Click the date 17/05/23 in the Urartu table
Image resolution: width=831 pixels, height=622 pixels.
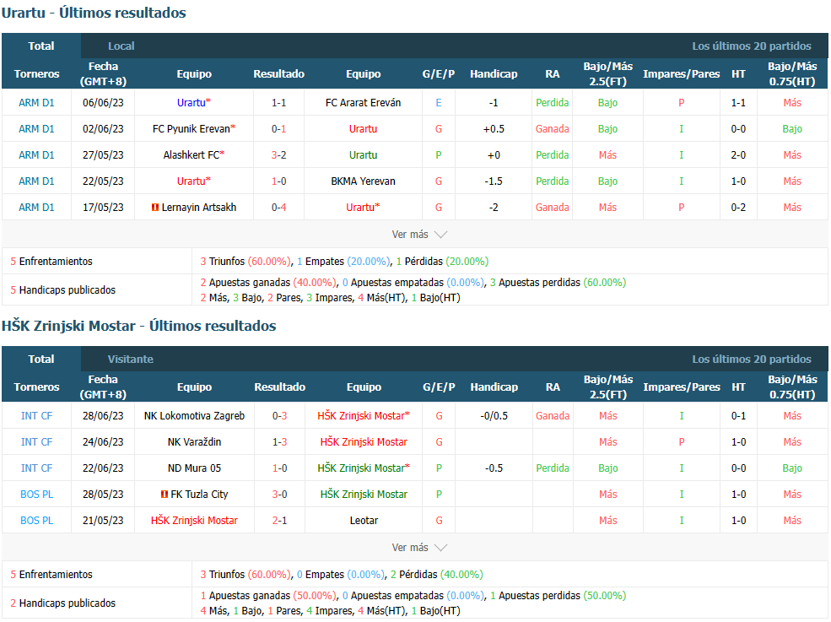pos(103,208)
